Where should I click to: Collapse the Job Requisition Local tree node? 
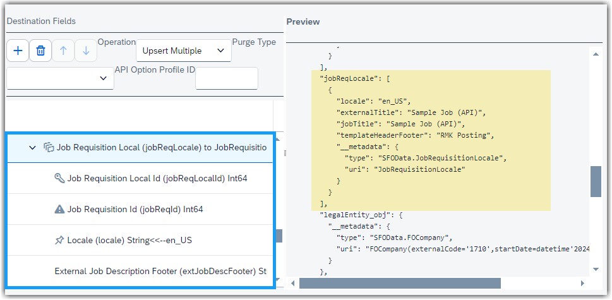pyautogui.click(x=32, y=148)
